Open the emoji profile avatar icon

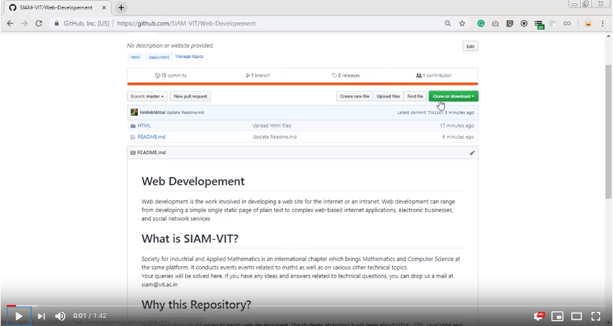tap(588, 24)
